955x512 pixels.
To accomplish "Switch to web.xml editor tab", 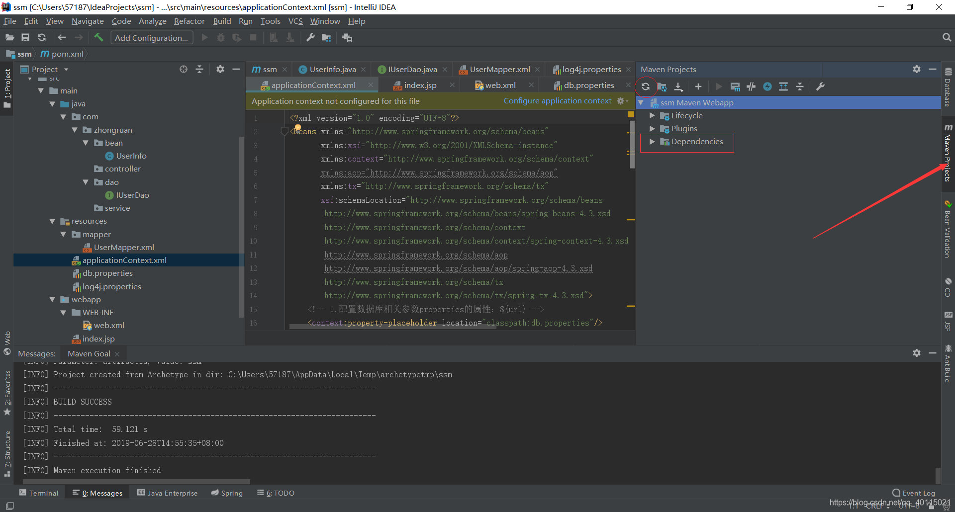I will pyautogui.click(x=500, y=85).
